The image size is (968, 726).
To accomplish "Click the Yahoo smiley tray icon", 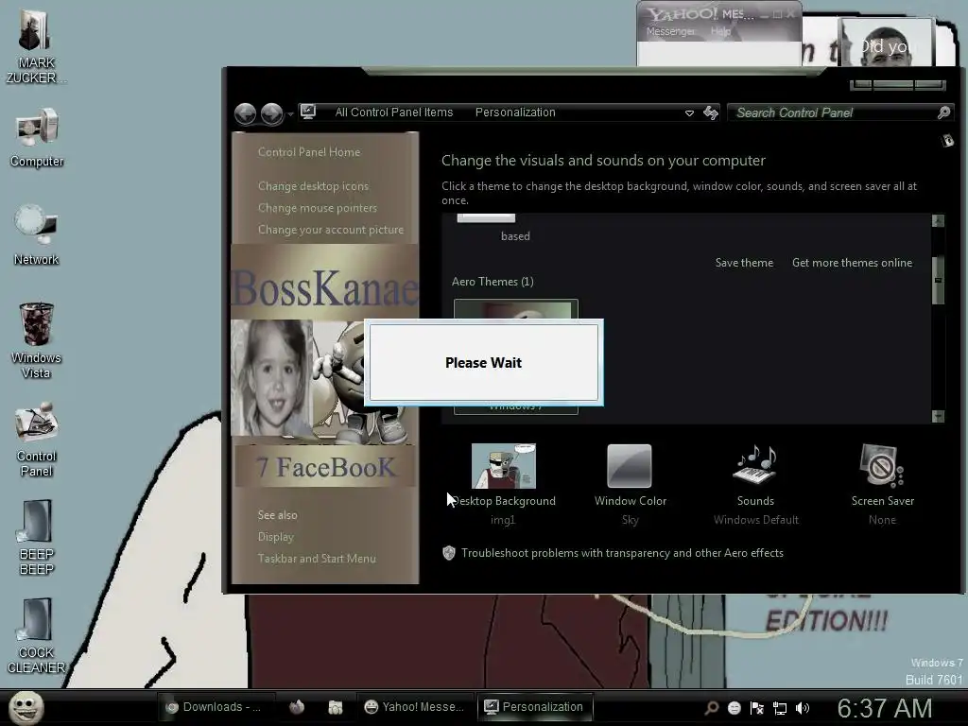I will (x=734, y=707).
